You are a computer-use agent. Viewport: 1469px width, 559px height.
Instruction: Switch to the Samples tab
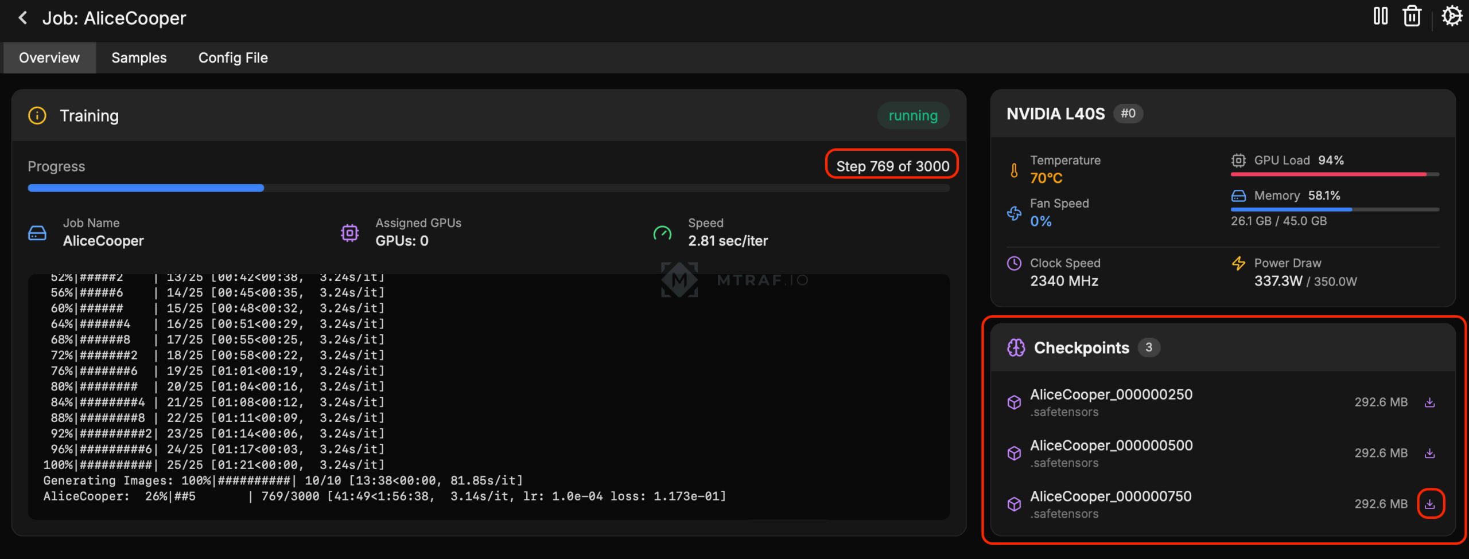pos(139,58)
